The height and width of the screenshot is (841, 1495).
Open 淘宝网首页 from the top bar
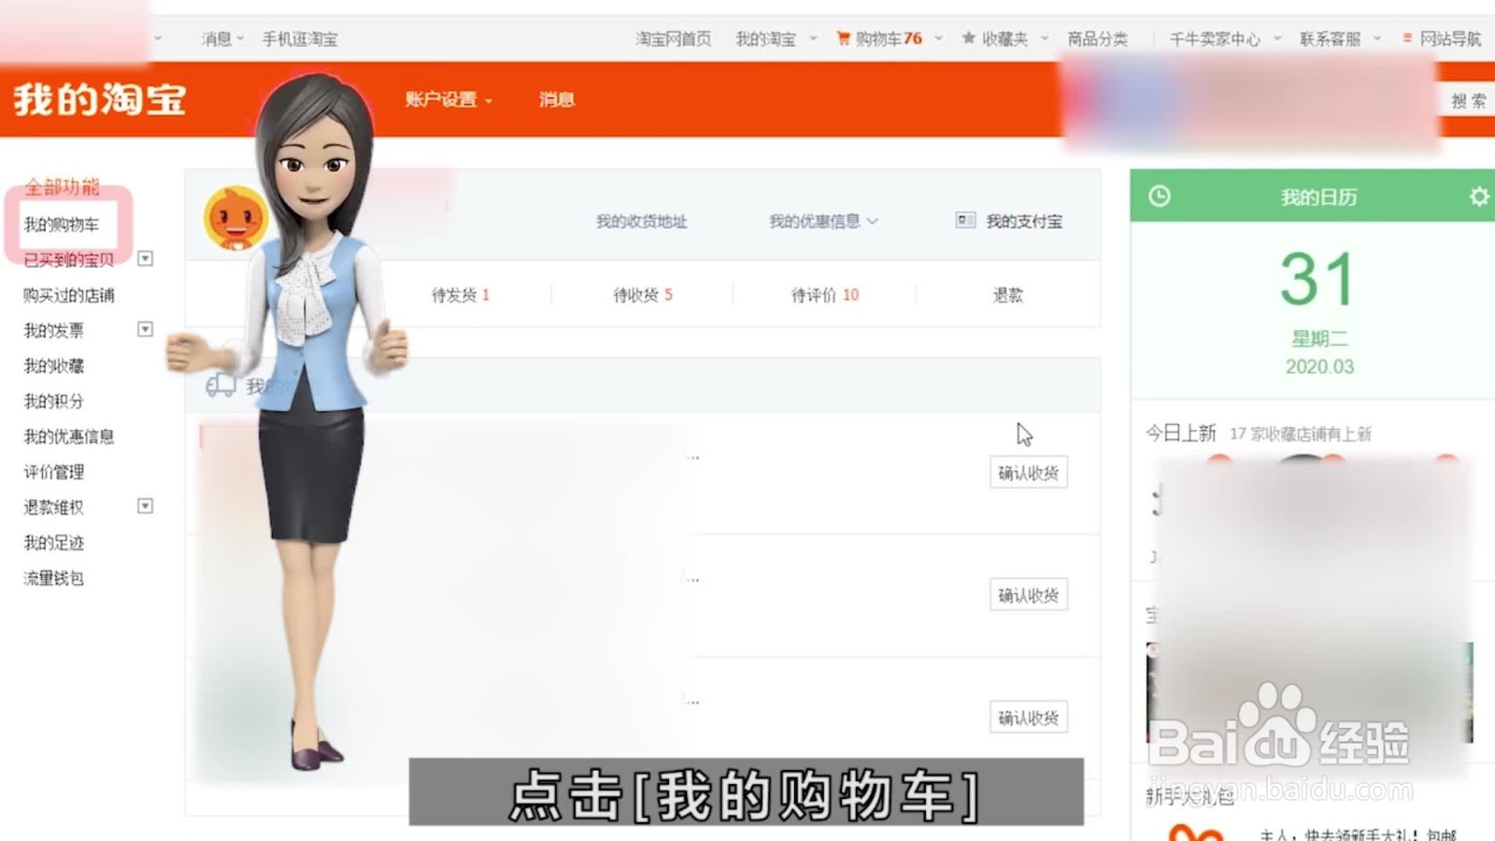(x=675, y=38)
